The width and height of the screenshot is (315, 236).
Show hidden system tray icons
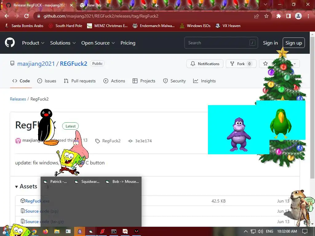246,231
